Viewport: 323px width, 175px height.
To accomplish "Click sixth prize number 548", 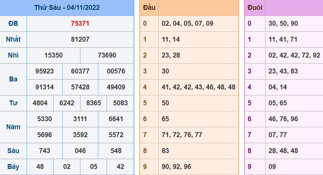I will click(x=116, y=151).
